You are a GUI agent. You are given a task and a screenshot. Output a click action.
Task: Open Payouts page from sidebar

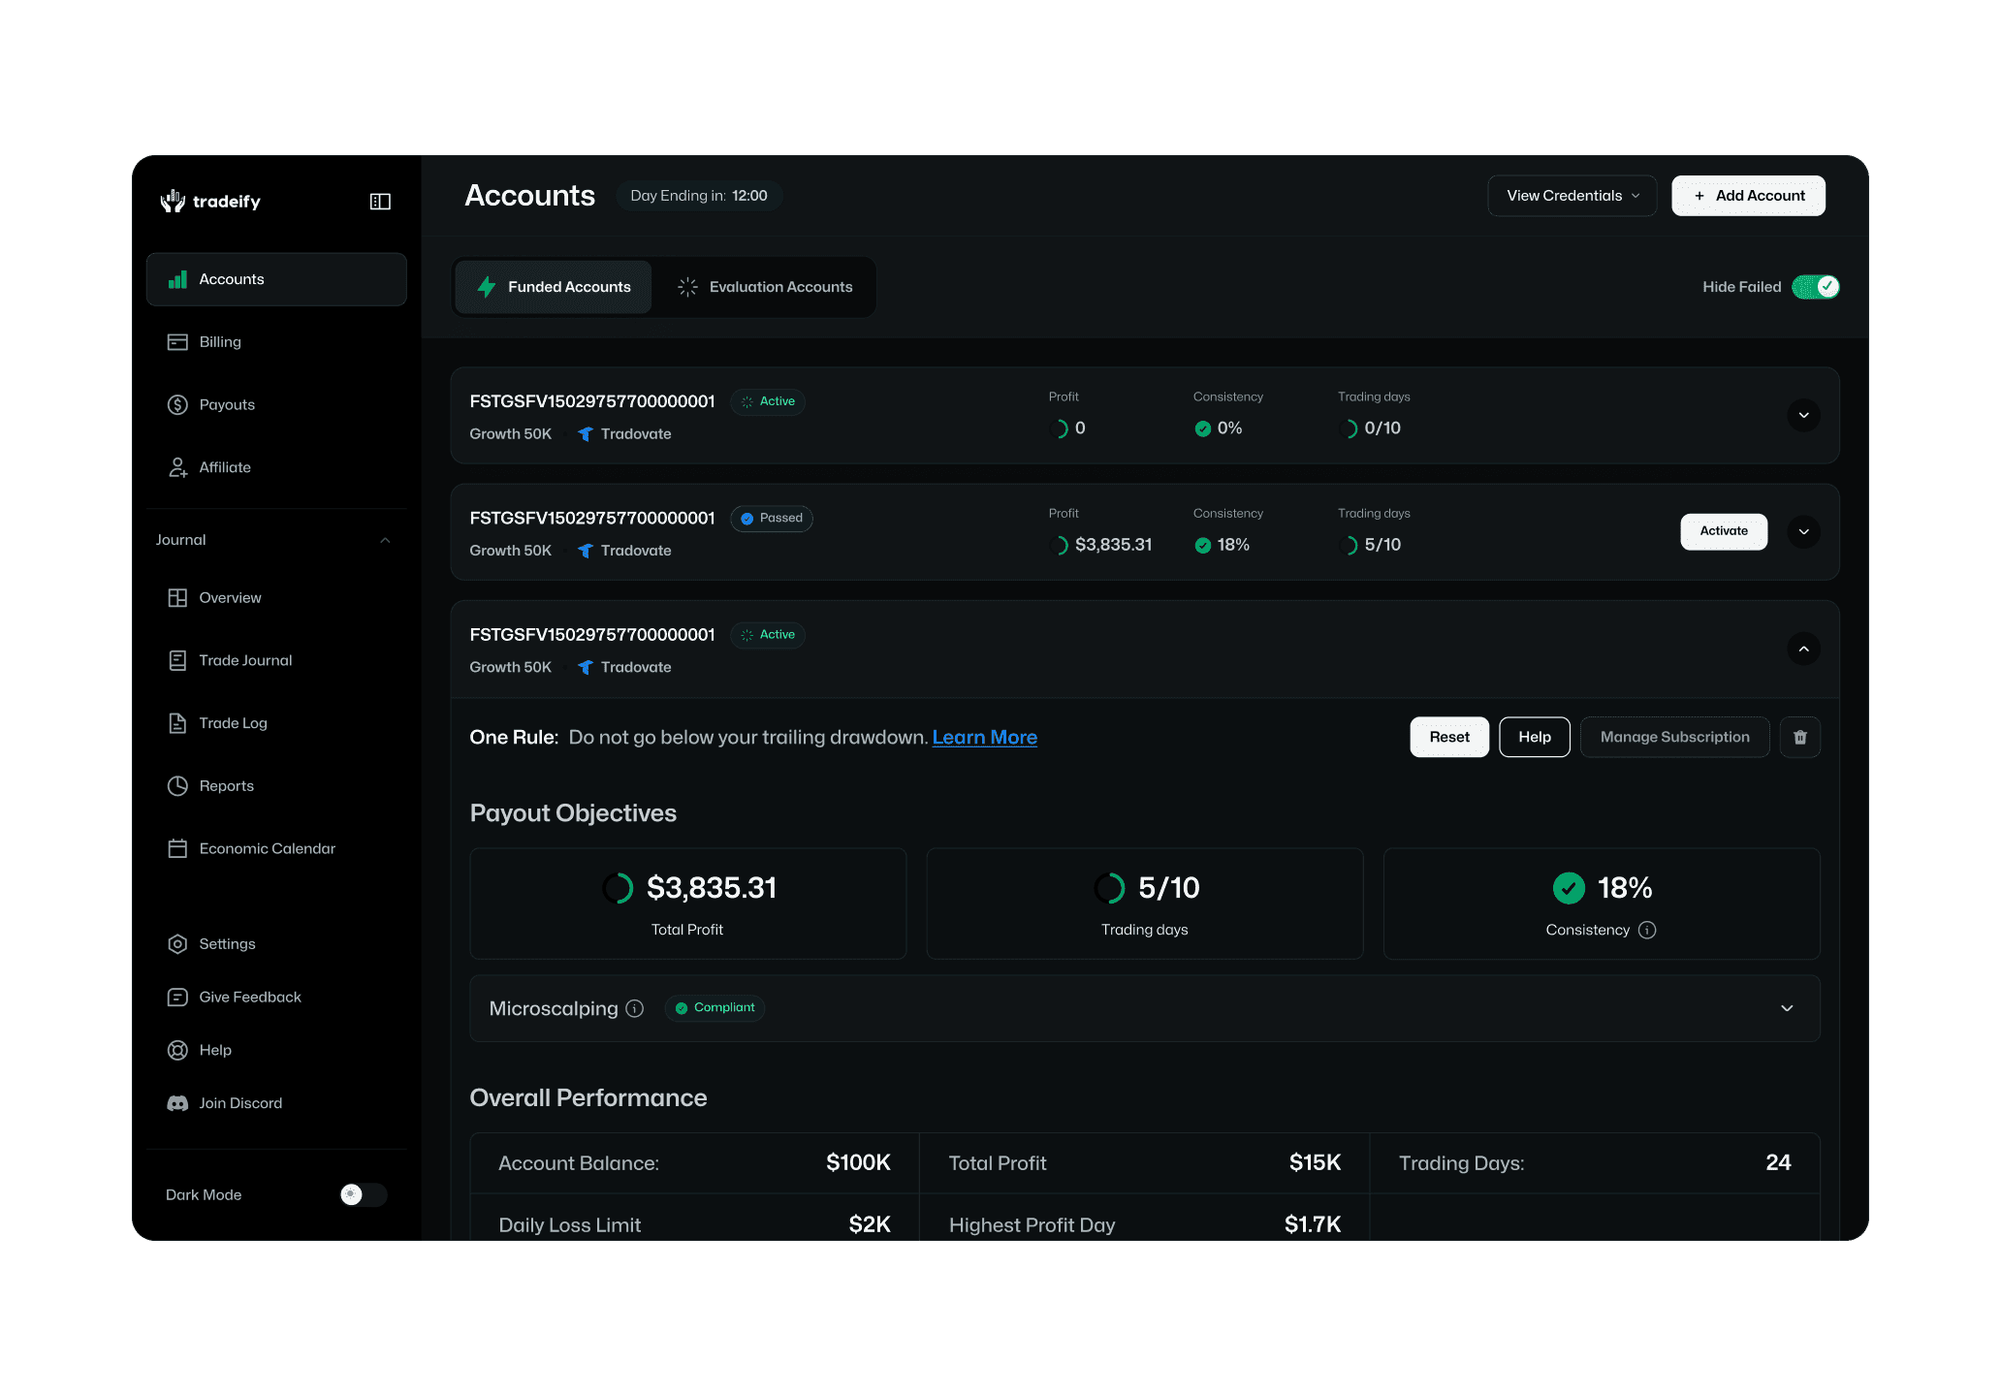(226, 404)
